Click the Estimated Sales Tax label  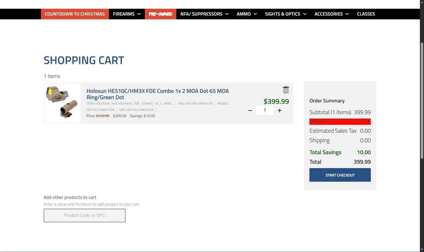click(x=333, y=131)
